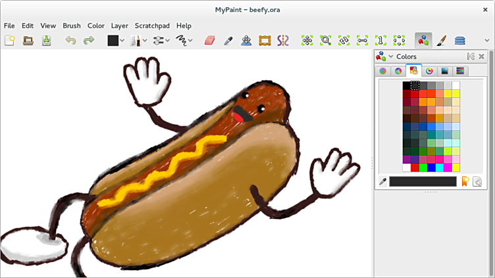The height and width of the screenshot is (278, 495).
Task: Save the document with the download icon
Action: point(47,40)
